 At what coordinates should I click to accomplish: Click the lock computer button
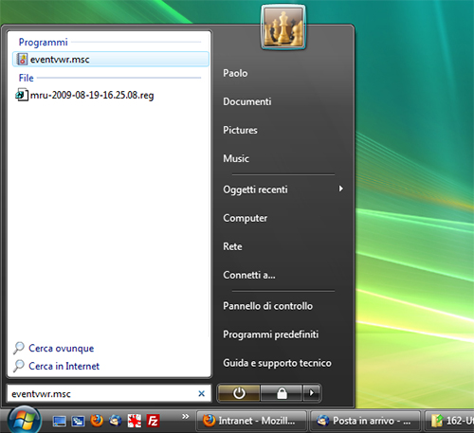pyautogui.click(x=282, y=393)
